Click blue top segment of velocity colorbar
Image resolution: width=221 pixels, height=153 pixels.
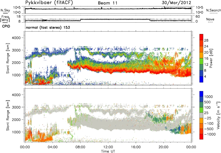(201, 94)
